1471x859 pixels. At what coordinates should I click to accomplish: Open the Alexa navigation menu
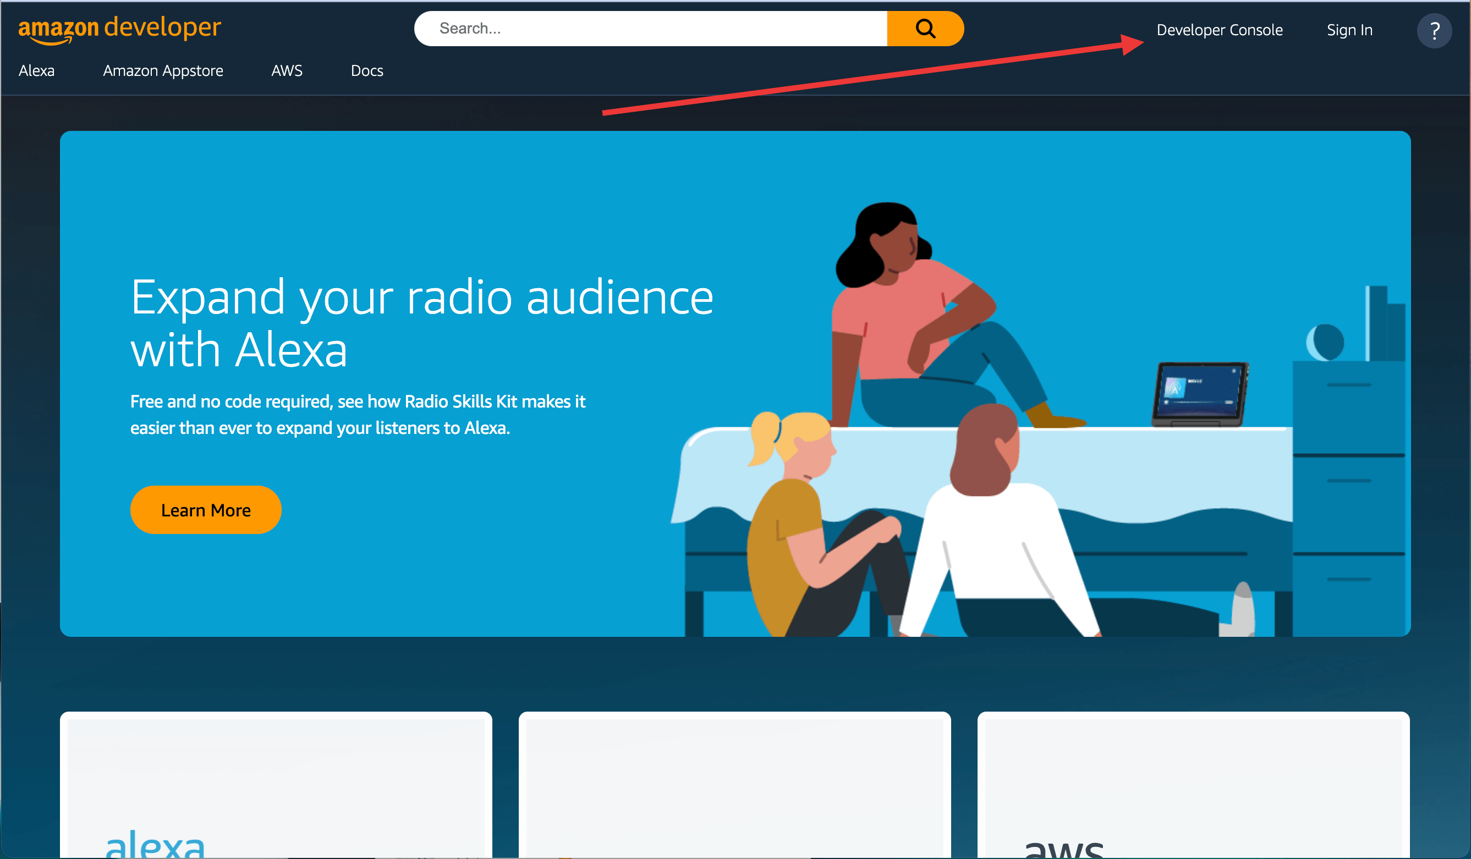(x=36, y=70)
